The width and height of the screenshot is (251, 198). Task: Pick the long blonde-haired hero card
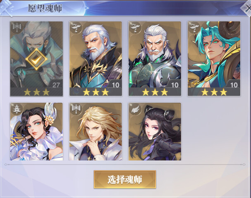[x=96, y=132]
